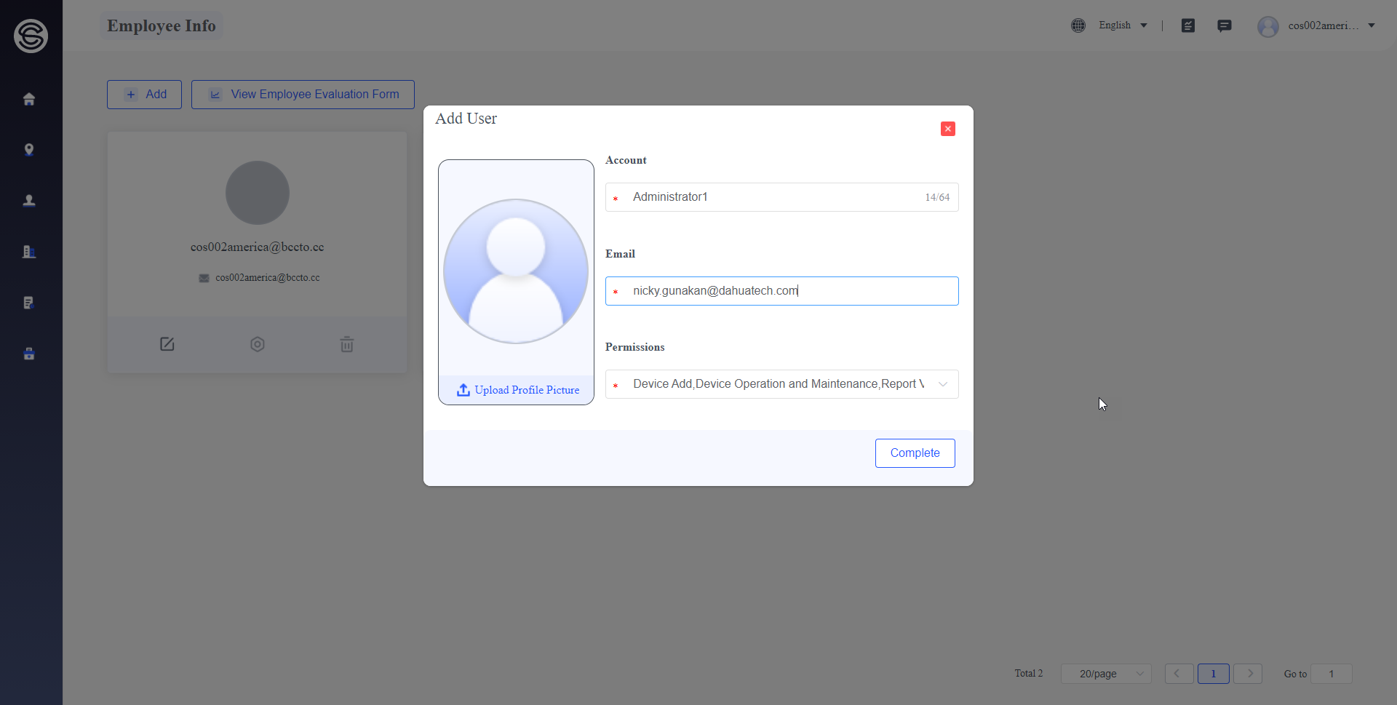Close the Add User dialog
The width and height of the screenshot is (1397, 705).
948,129
